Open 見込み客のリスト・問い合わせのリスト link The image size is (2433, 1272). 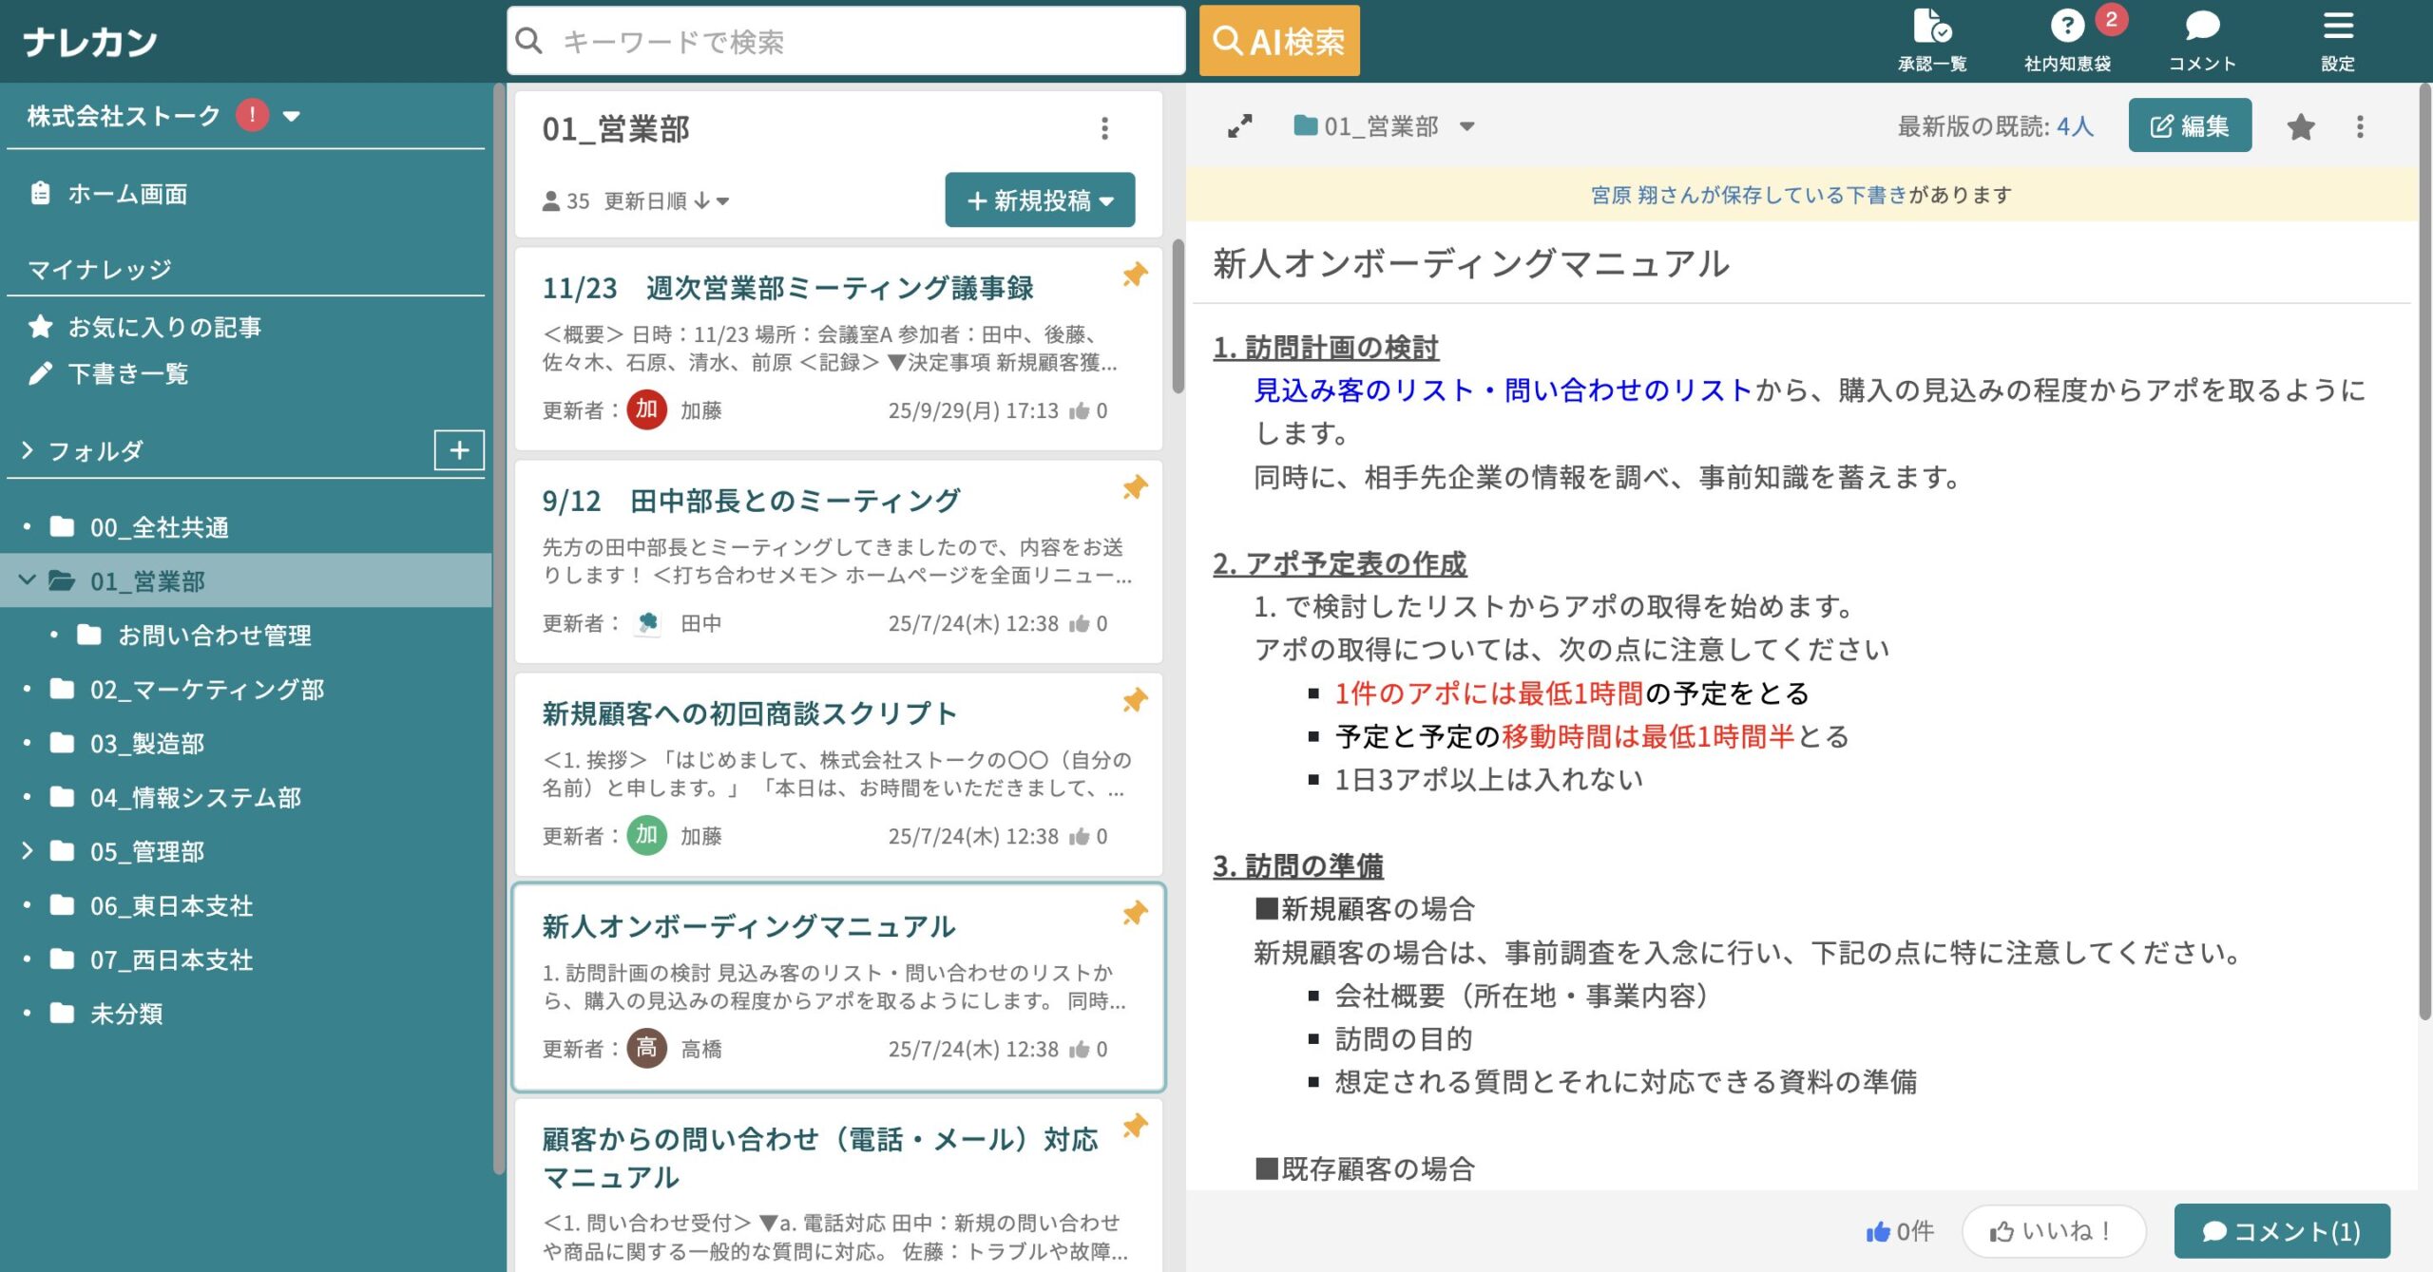point(1503,389)
